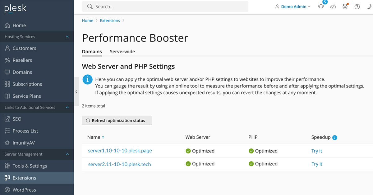Click Web Server Optimized status for server2
This screenshot has height=195, width=373.
pyautogui.click(x=200, y=164)
